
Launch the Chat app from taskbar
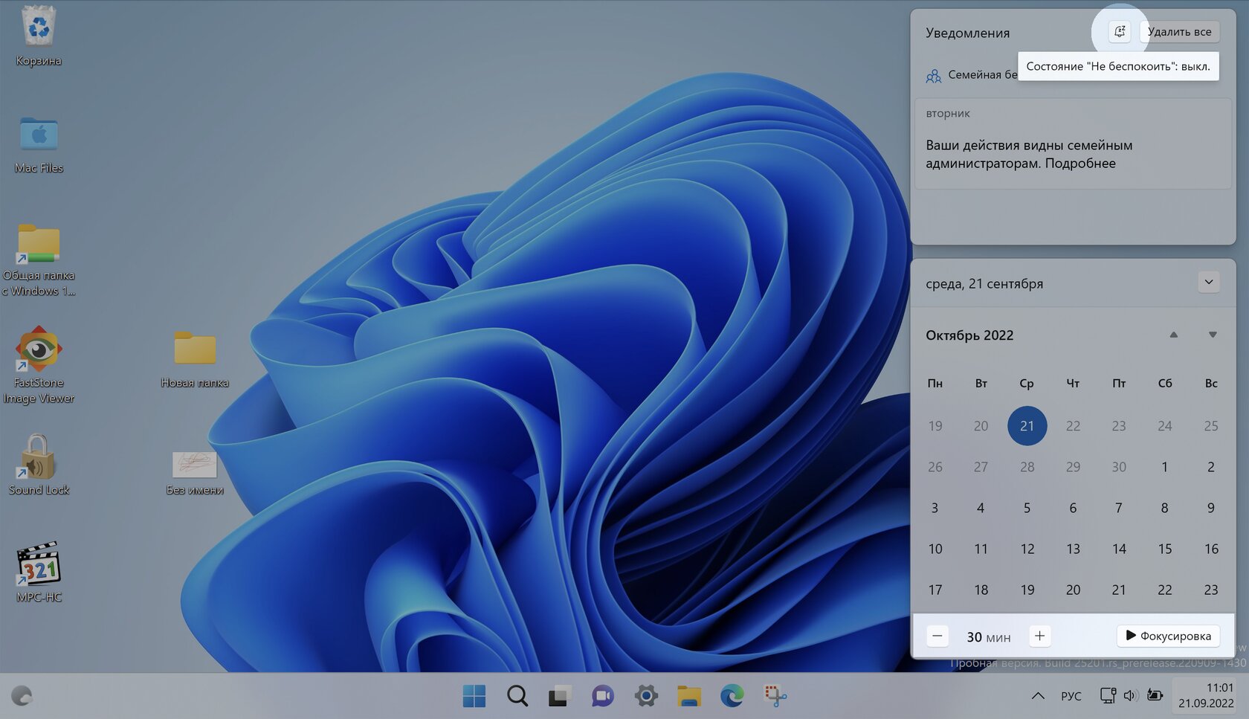point(602,696)
